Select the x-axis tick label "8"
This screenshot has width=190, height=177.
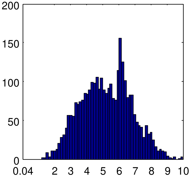(x=151, y=171)
